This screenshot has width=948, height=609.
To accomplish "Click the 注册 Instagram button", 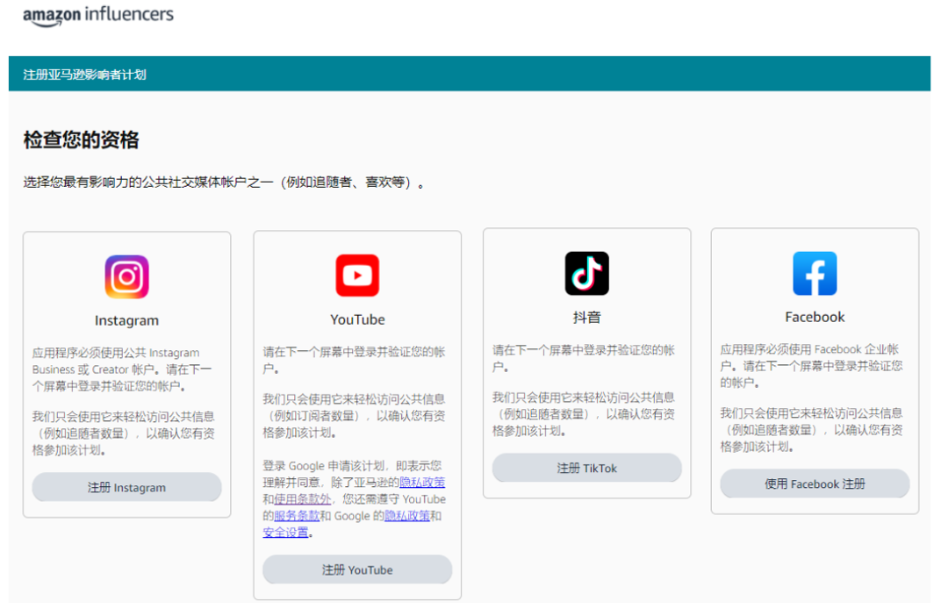I will [126, 487].
